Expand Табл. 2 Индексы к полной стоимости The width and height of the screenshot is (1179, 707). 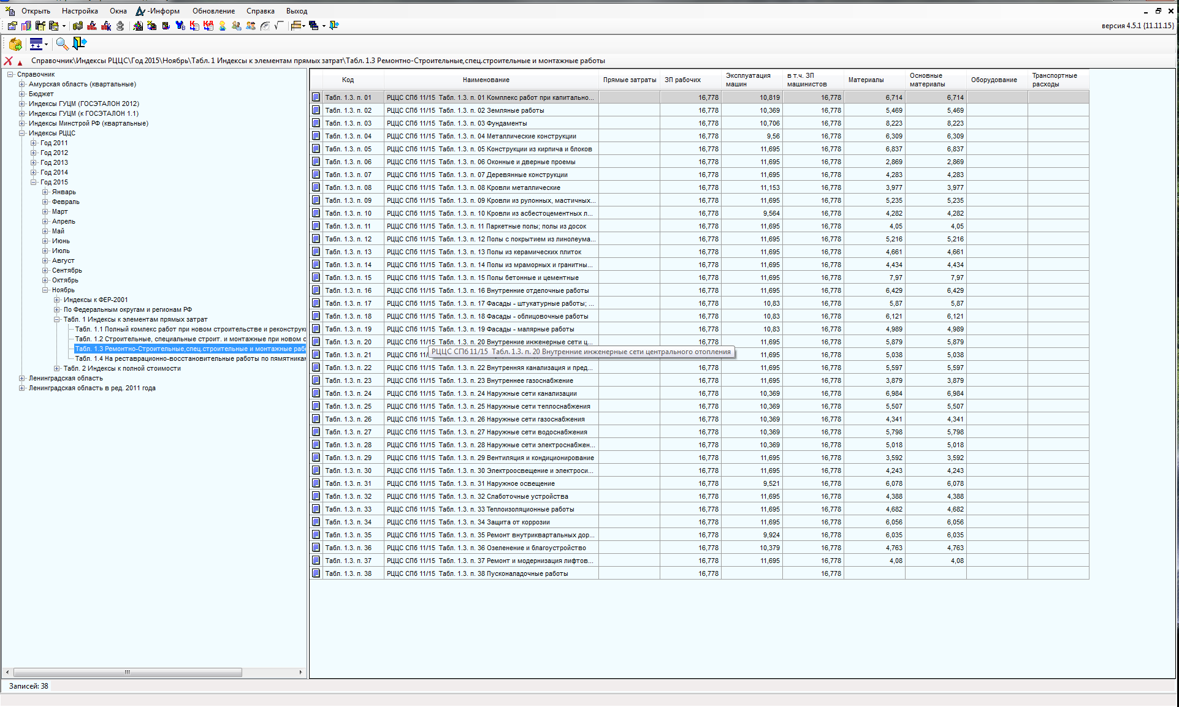coord(57,368)
